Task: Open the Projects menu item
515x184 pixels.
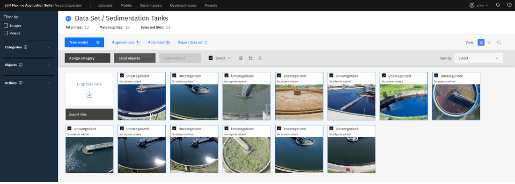Action: [x=211, y=5]
